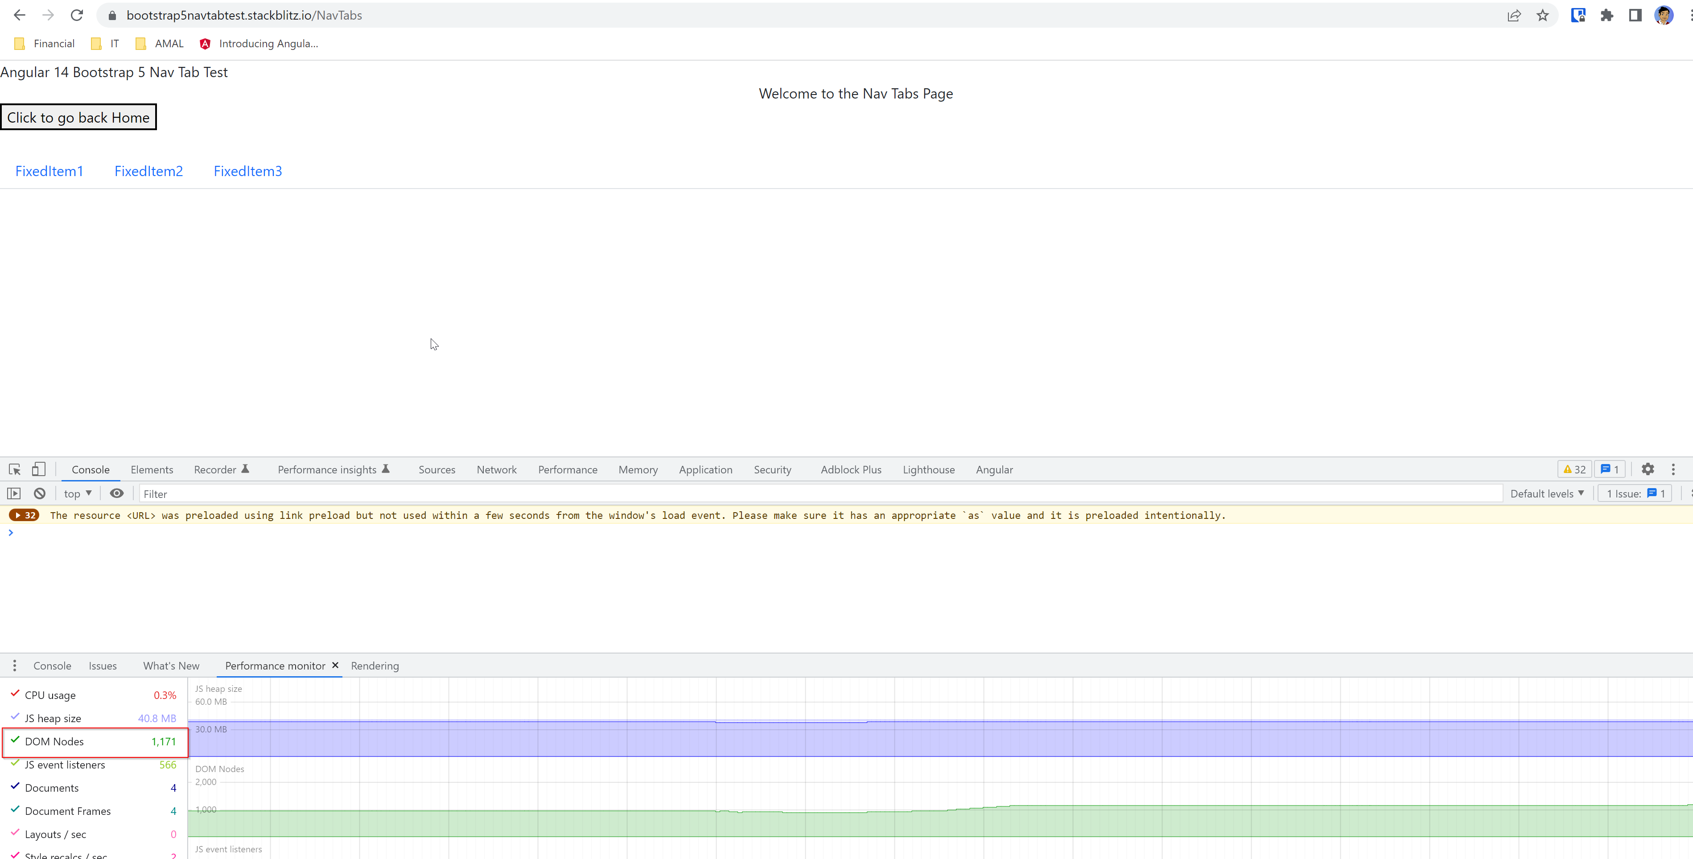Open the Angular DevTools tab
Screen dimensions: 1693x859
(994, 469)
